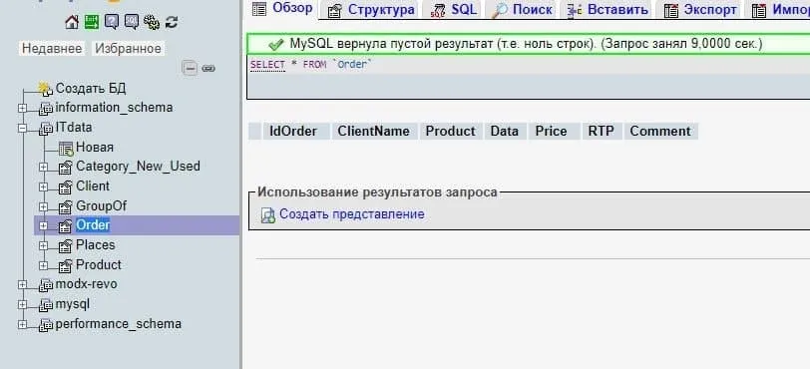This screenshot has width=810, height=369.
Task: Toggle the link-with-main-panel chain icon
Action: point(208,68)
